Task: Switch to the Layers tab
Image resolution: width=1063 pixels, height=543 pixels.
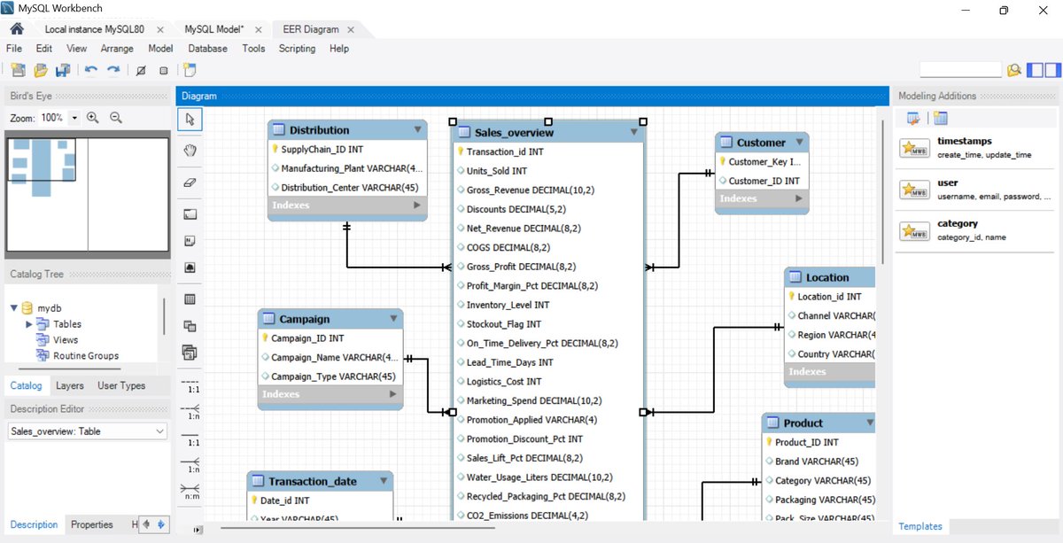Action: click(70, 385)
